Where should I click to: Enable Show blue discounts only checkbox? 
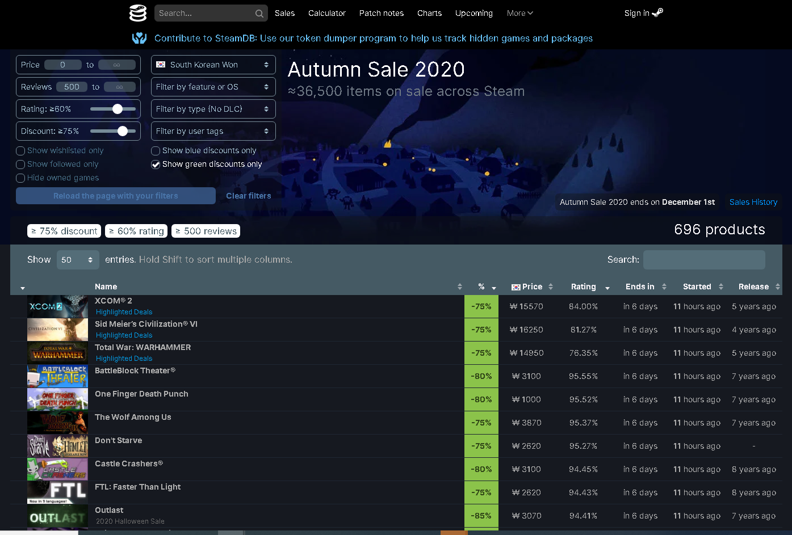(x=156, y=151)
